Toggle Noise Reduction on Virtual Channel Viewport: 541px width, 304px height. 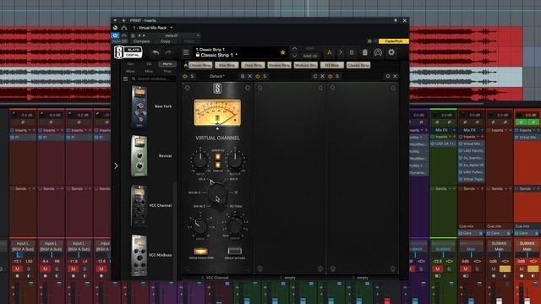coord(201,251)
